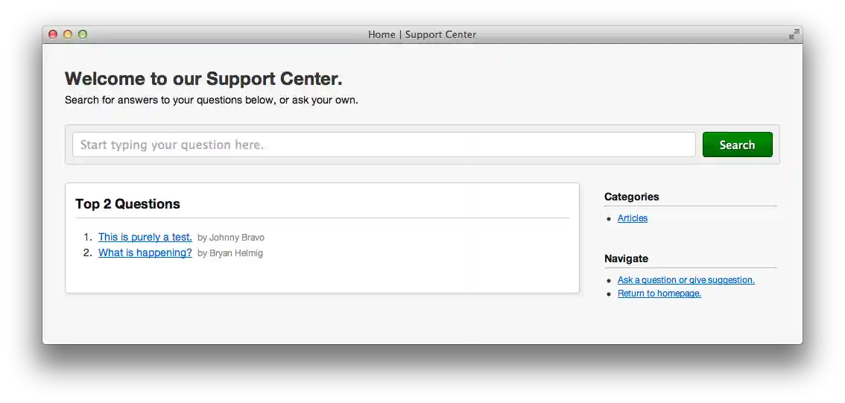Click the number 1 list marker
The width and height of the screenshot is (845, 403).
pyautogui.click(x=87, y=237)
